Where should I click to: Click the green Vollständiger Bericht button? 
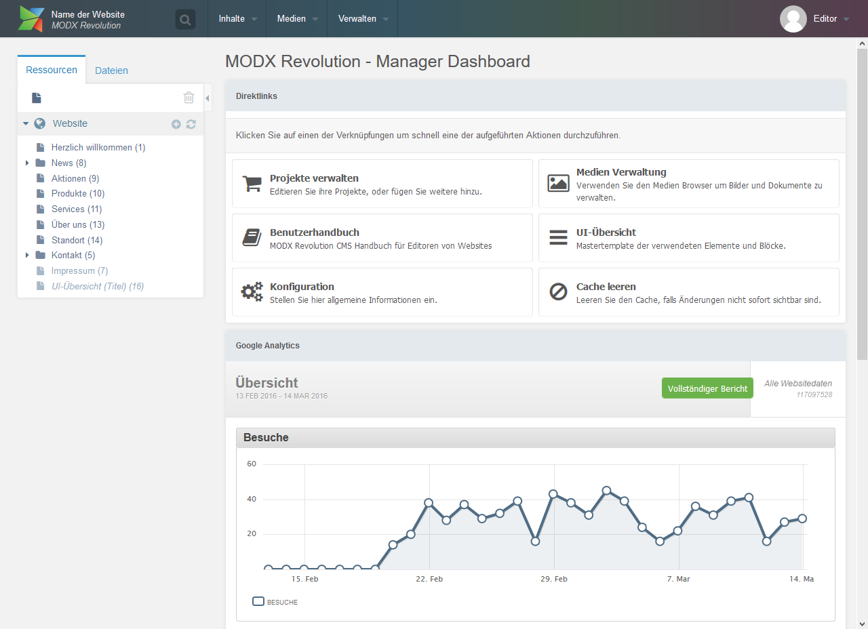tap(707, 388)
